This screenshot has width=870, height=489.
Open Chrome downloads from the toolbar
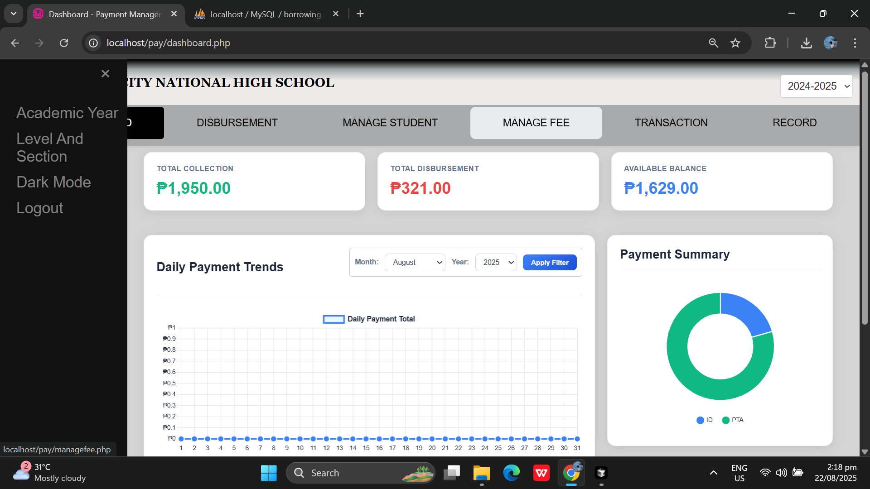[x=806, y=43]
